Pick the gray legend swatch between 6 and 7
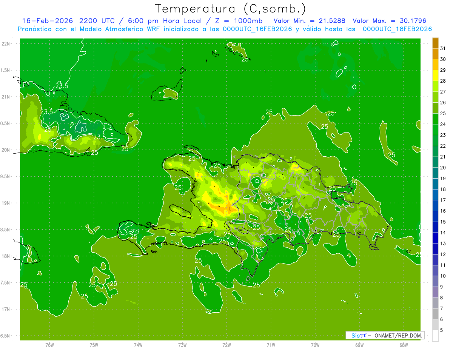Image resolution: width=453 pixels, height=350 pixels. 435,314
